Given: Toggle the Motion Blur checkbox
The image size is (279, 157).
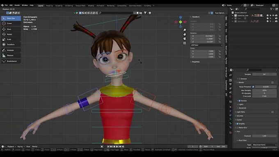Looking at the screenshot, I should click(238, 127).
